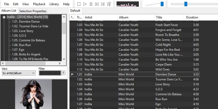This screenshot has width=218, height=109.
Task: Select the Forgive and Forget track
Action: point(135,30)
